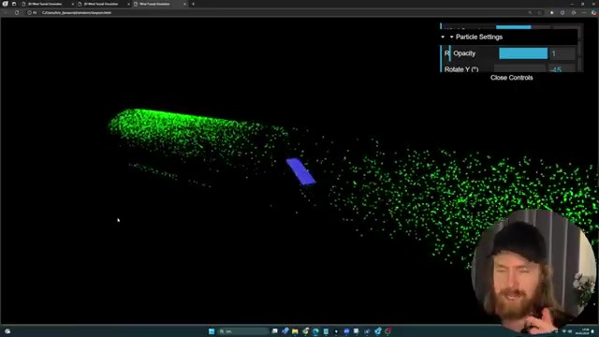
Task: Open the tab actions menu icon
Action: click(x=14, y=4)
